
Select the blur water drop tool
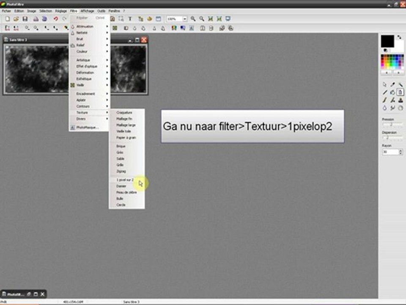coord(384,108)
